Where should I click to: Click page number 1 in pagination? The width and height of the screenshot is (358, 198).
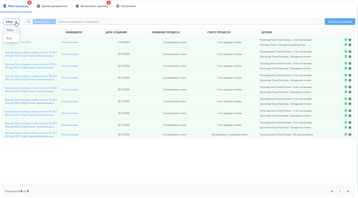(x=340, y=191)
